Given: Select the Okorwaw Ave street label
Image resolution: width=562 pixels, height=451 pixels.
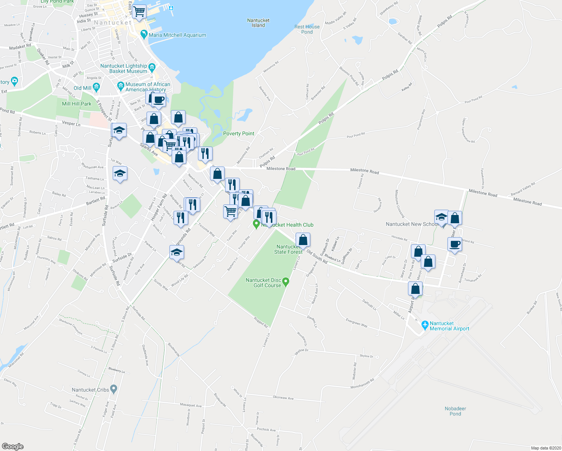Looking at the screenshot, I should point(283,398).
